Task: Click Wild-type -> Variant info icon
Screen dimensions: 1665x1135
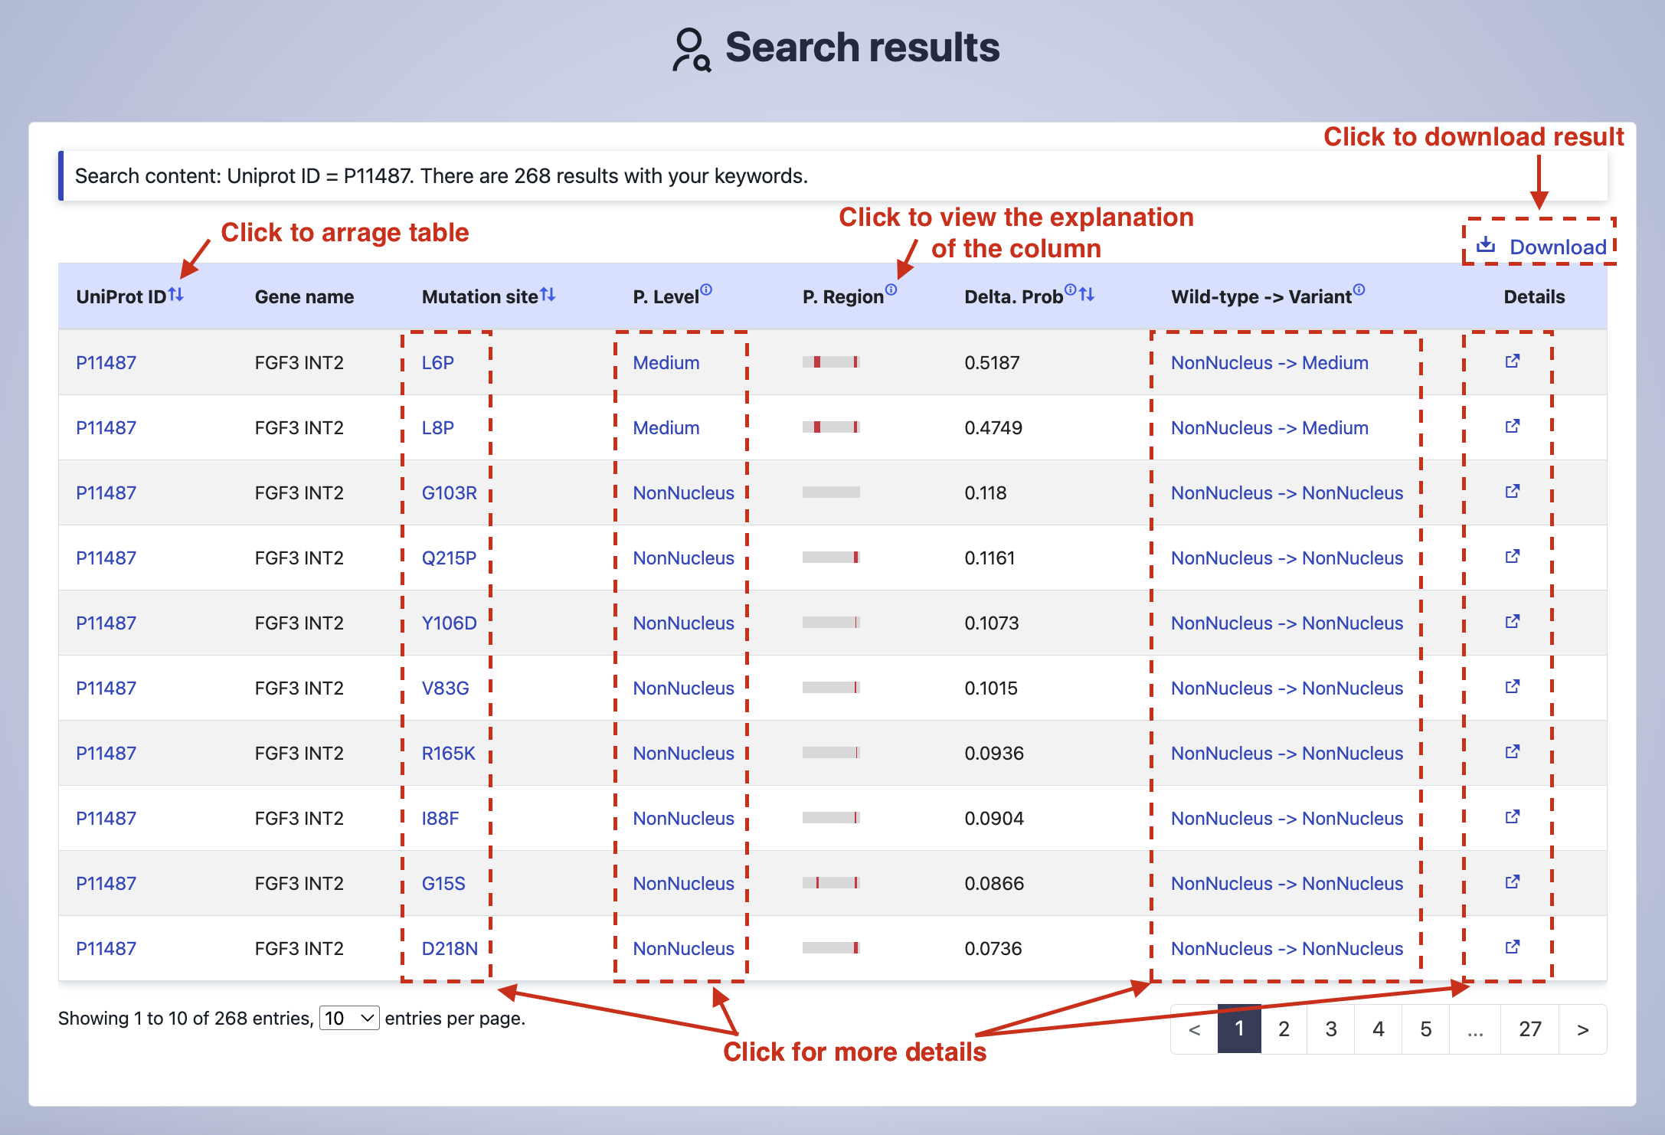Action: 1359,289
